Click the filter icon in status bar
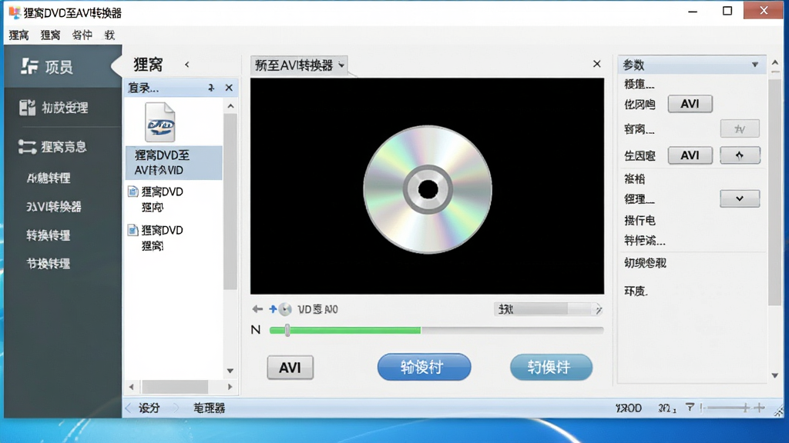789x443 pixels. [x=690, y=408]
